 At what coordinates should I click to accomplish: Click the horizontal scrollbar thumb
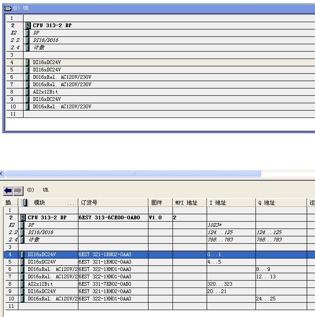pos(134,174)
